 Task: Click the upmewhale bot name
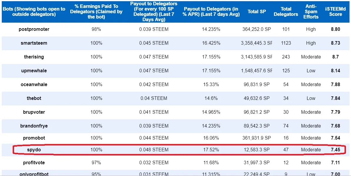pos(34,71)
